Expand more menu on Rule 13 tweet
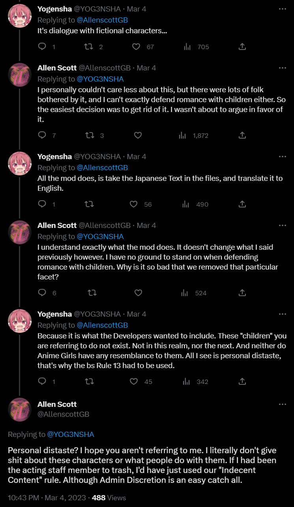The width and height of the screenshot is (294, 507). [283, 314]
